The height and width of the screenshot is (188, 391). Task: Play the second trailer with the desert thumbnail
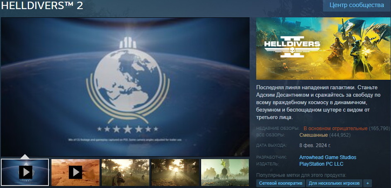[x=75, y=172]
